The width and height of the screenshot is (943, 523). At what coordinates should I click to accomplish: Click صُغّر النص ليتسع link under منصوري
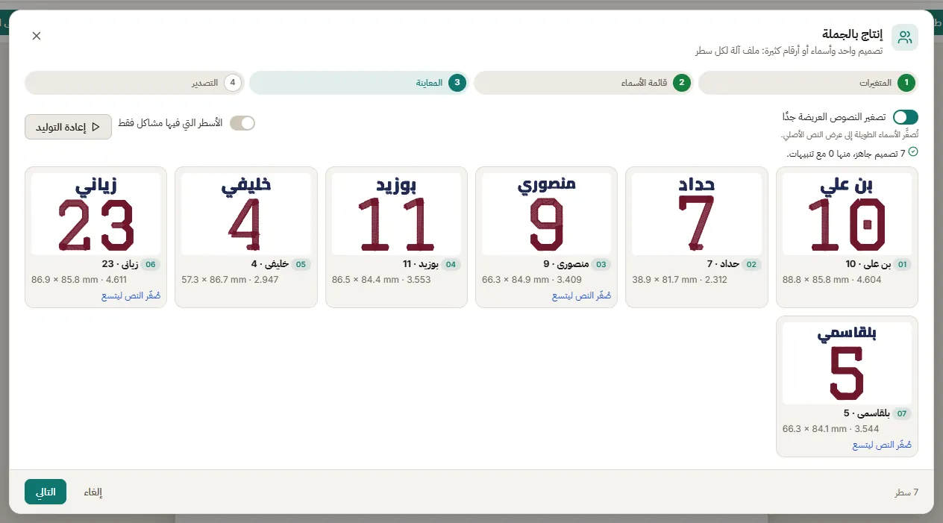pos(582,296)
